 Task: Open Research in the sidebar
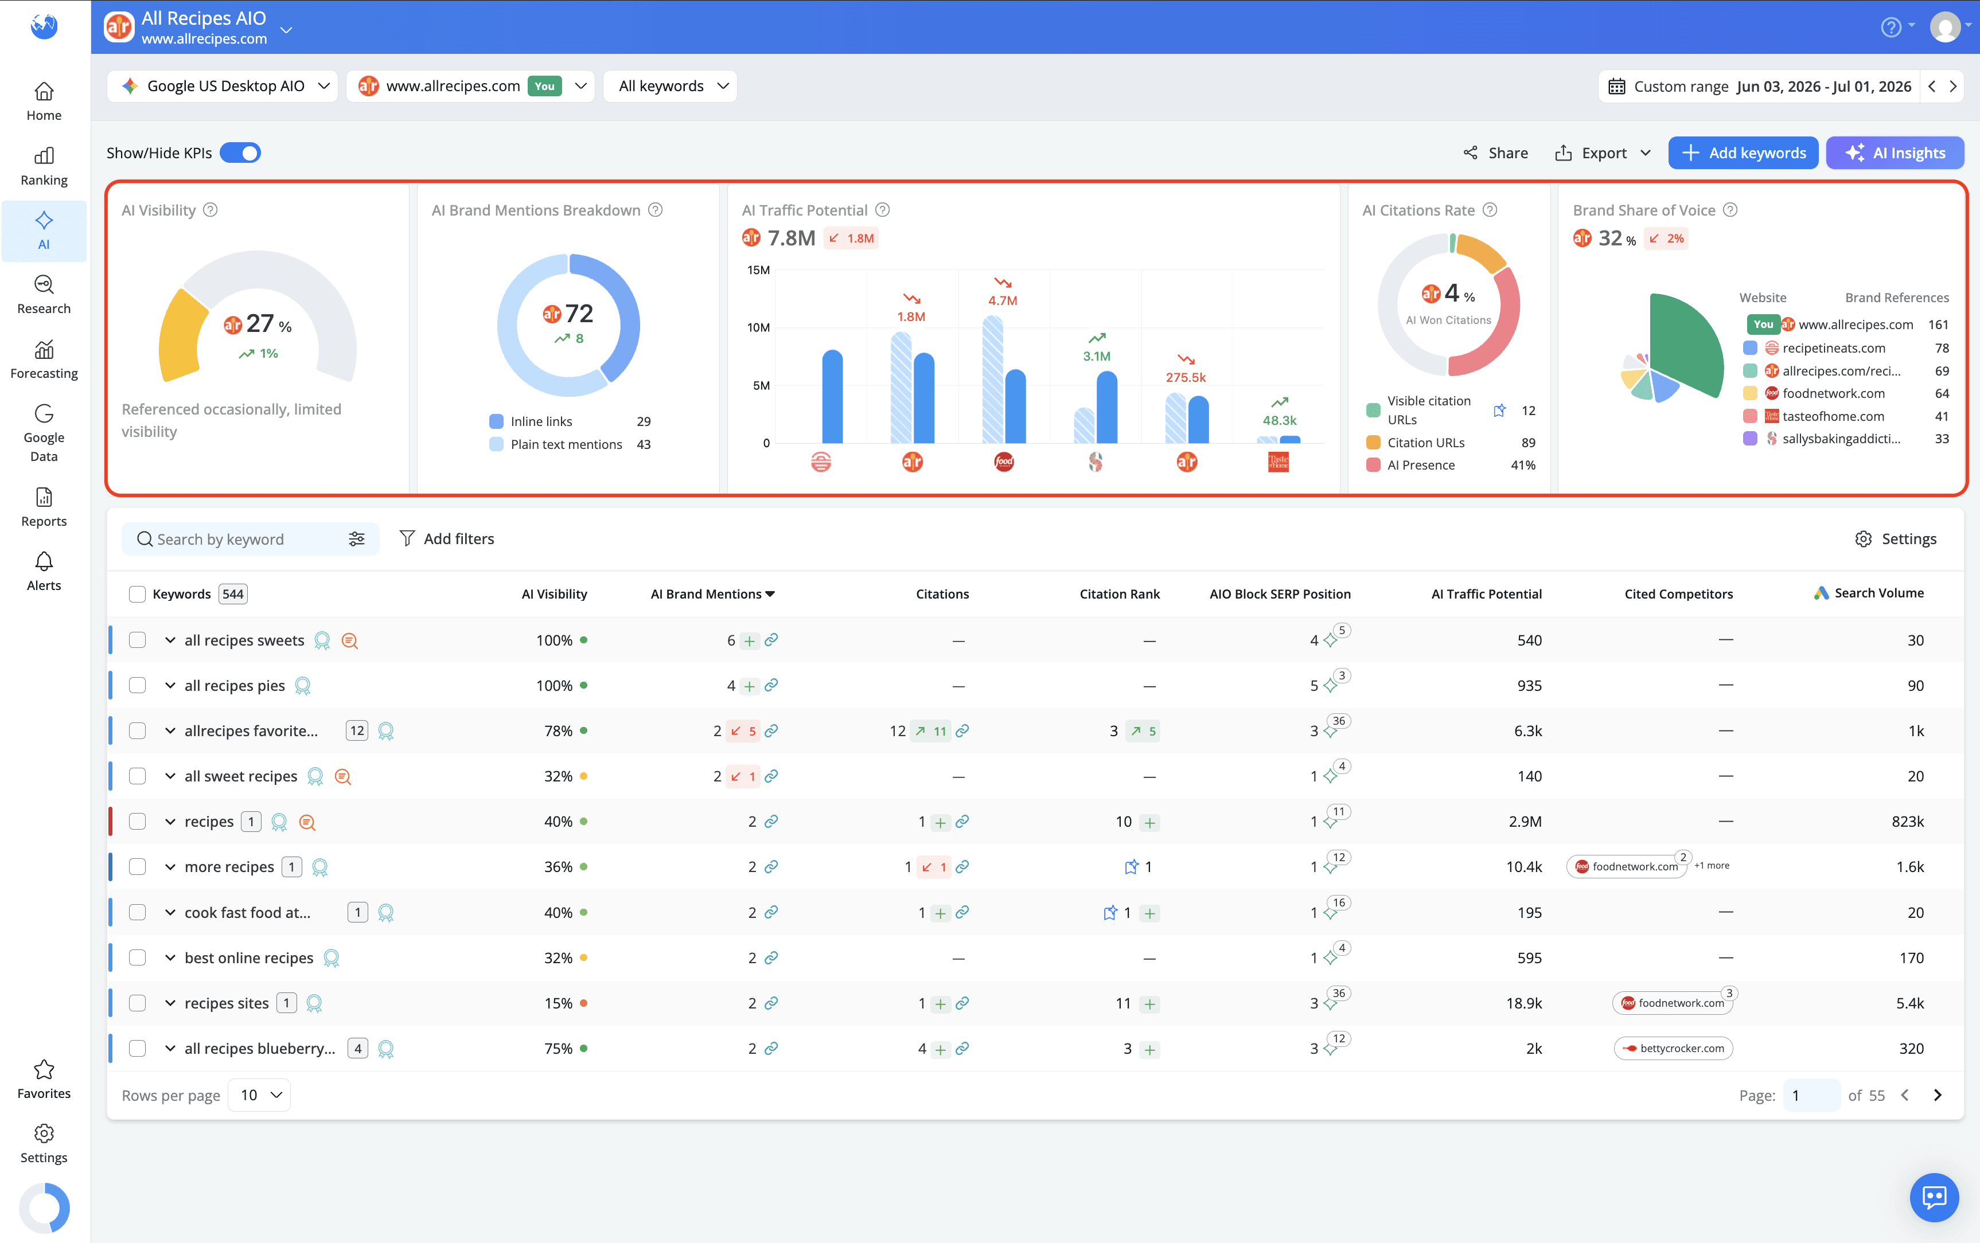(x=44, y=295)
